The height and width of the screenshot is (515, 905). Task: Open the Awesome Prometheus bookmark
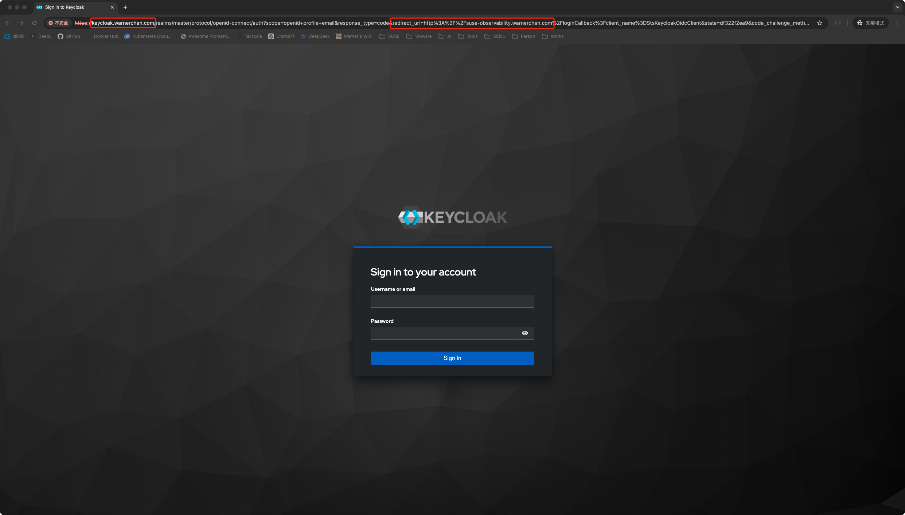[x=206, y=36]
